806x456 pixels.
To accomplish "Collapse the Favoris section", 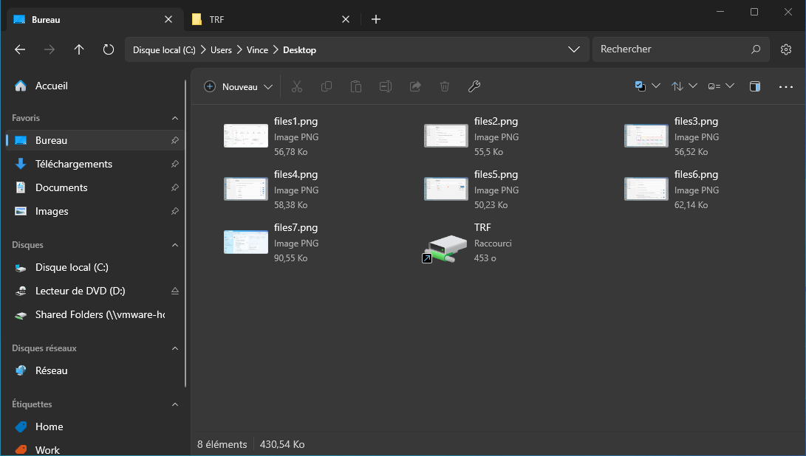I will click(x=175, y=118).
